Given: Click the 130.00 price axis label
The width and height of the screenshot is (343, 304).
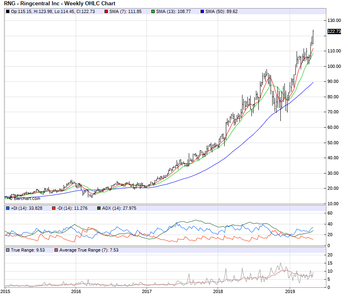Looking at the screenshot, I should [334, 21].
